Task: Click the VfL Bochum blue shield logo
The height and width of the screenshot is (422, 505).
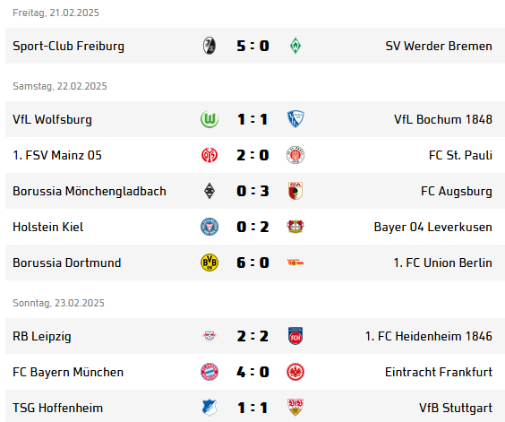Action: coord(295,119)
